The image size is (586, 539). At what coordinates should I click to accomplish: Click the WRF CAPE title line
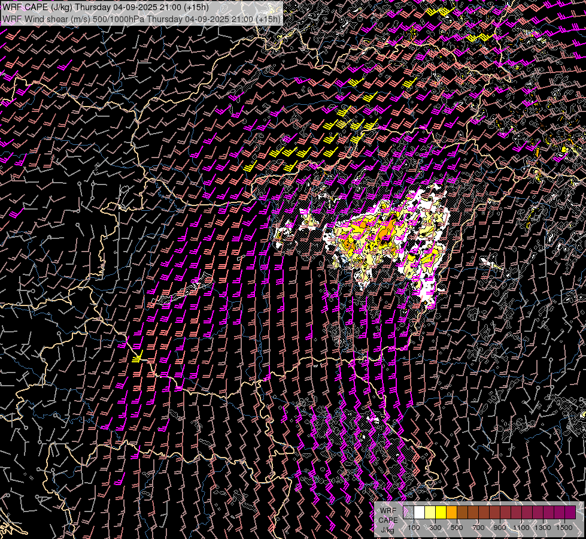[x=105, y=7]
